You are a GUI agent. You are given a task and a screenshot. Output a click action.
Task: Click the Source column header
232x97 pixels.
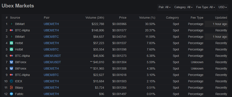[15, 18]
